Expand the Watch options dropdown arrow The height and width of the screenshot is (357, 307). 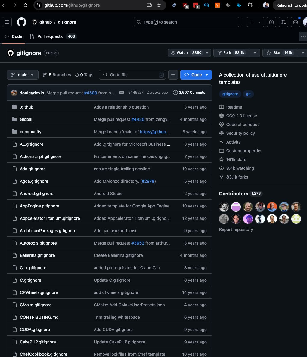(x=207, y=52)
